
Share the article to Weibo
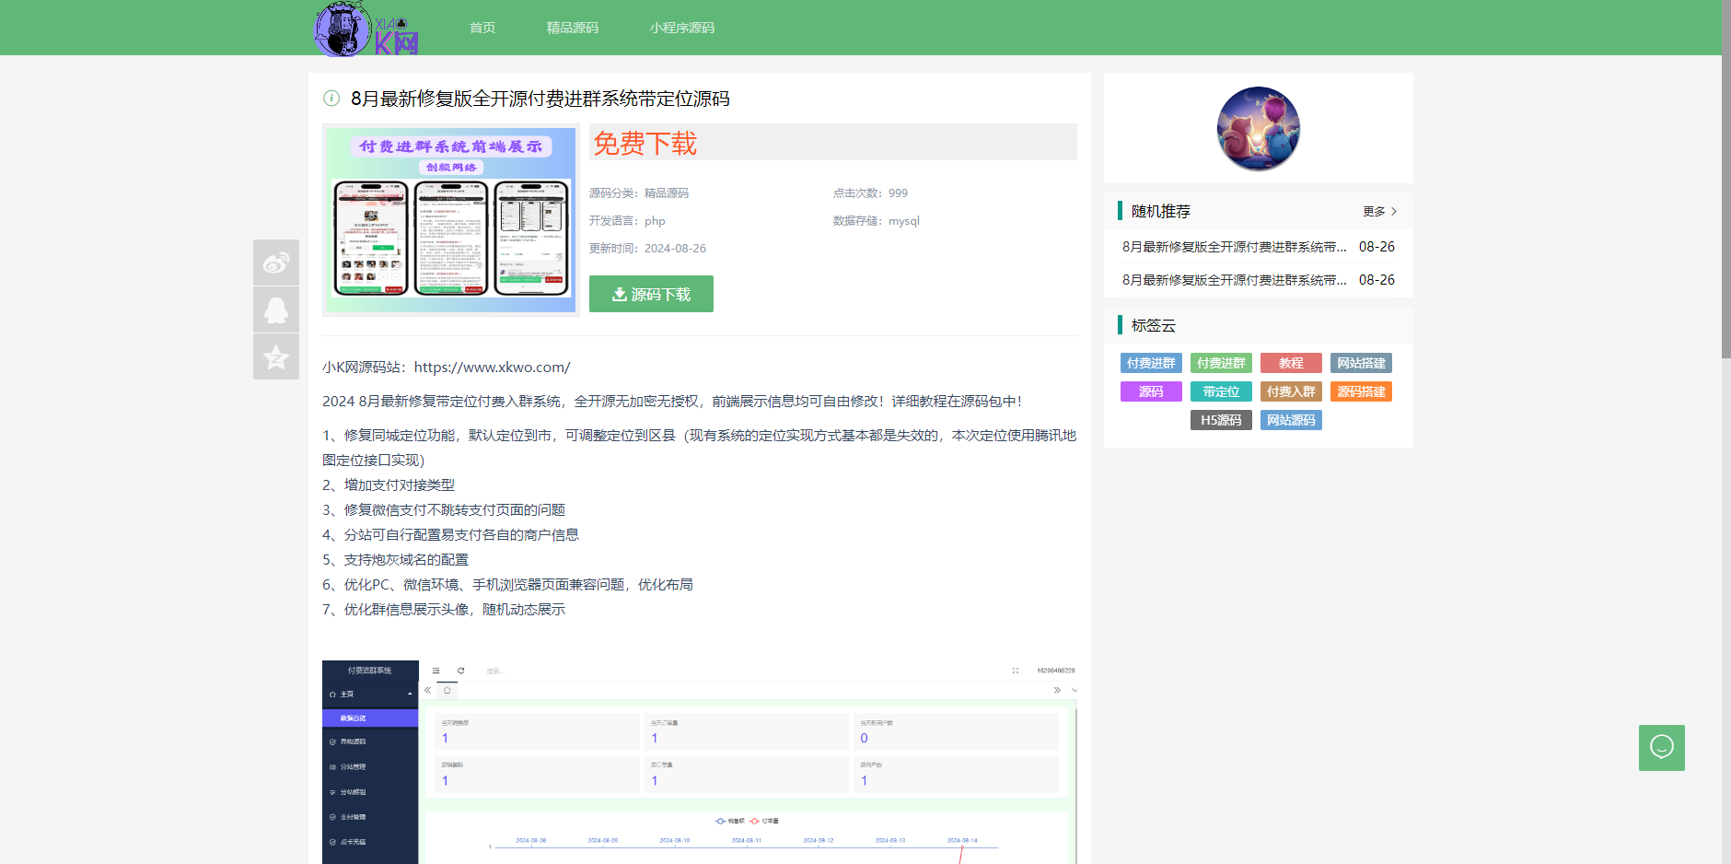[275, 262]
